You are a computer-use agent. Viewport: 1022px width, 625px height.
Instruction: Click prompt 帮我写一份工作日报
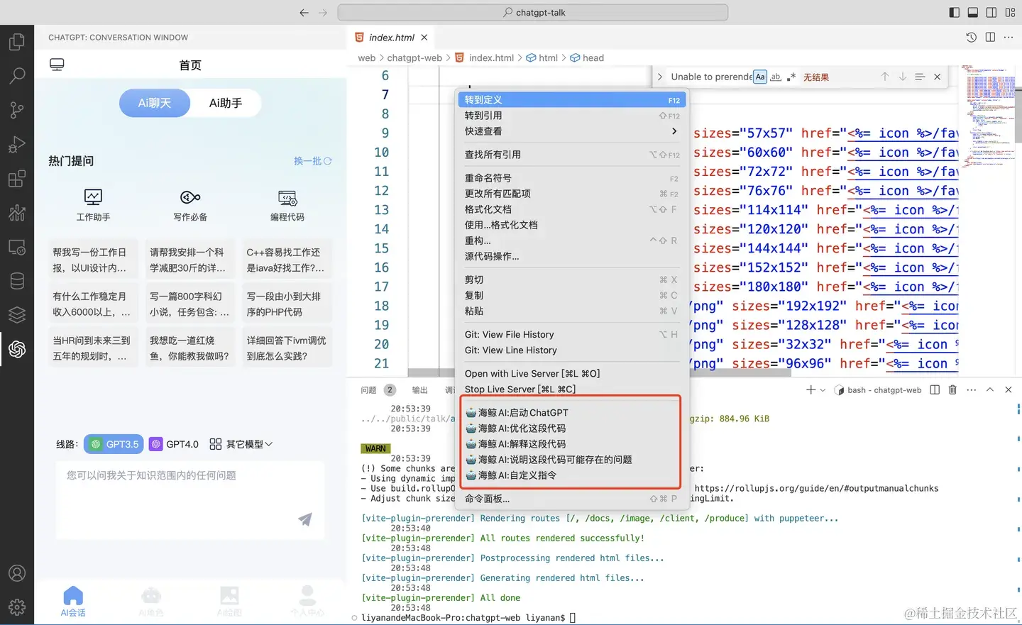coord(92,260)
